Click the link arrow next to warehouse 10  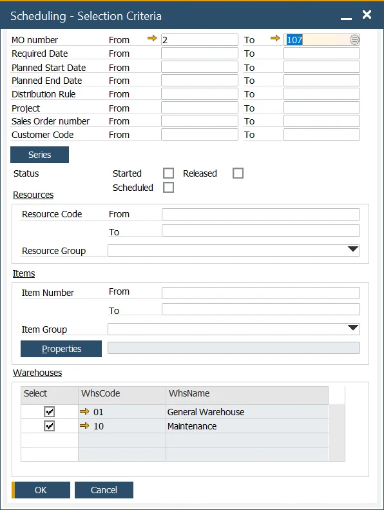click(x=84, y=426)
